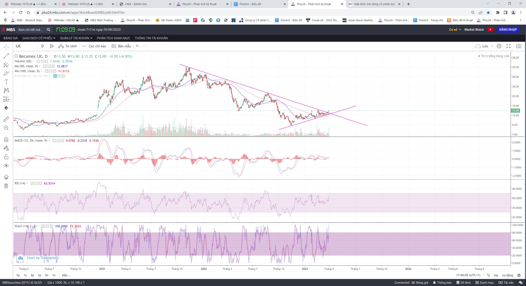Toggle hide all drawings eye icon

(6, 166)
